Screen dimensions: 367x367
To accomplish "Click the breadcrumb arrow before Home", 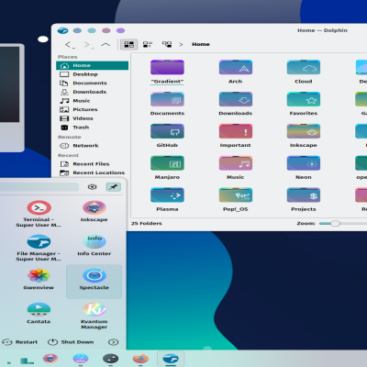I will [x=181, y=44].
